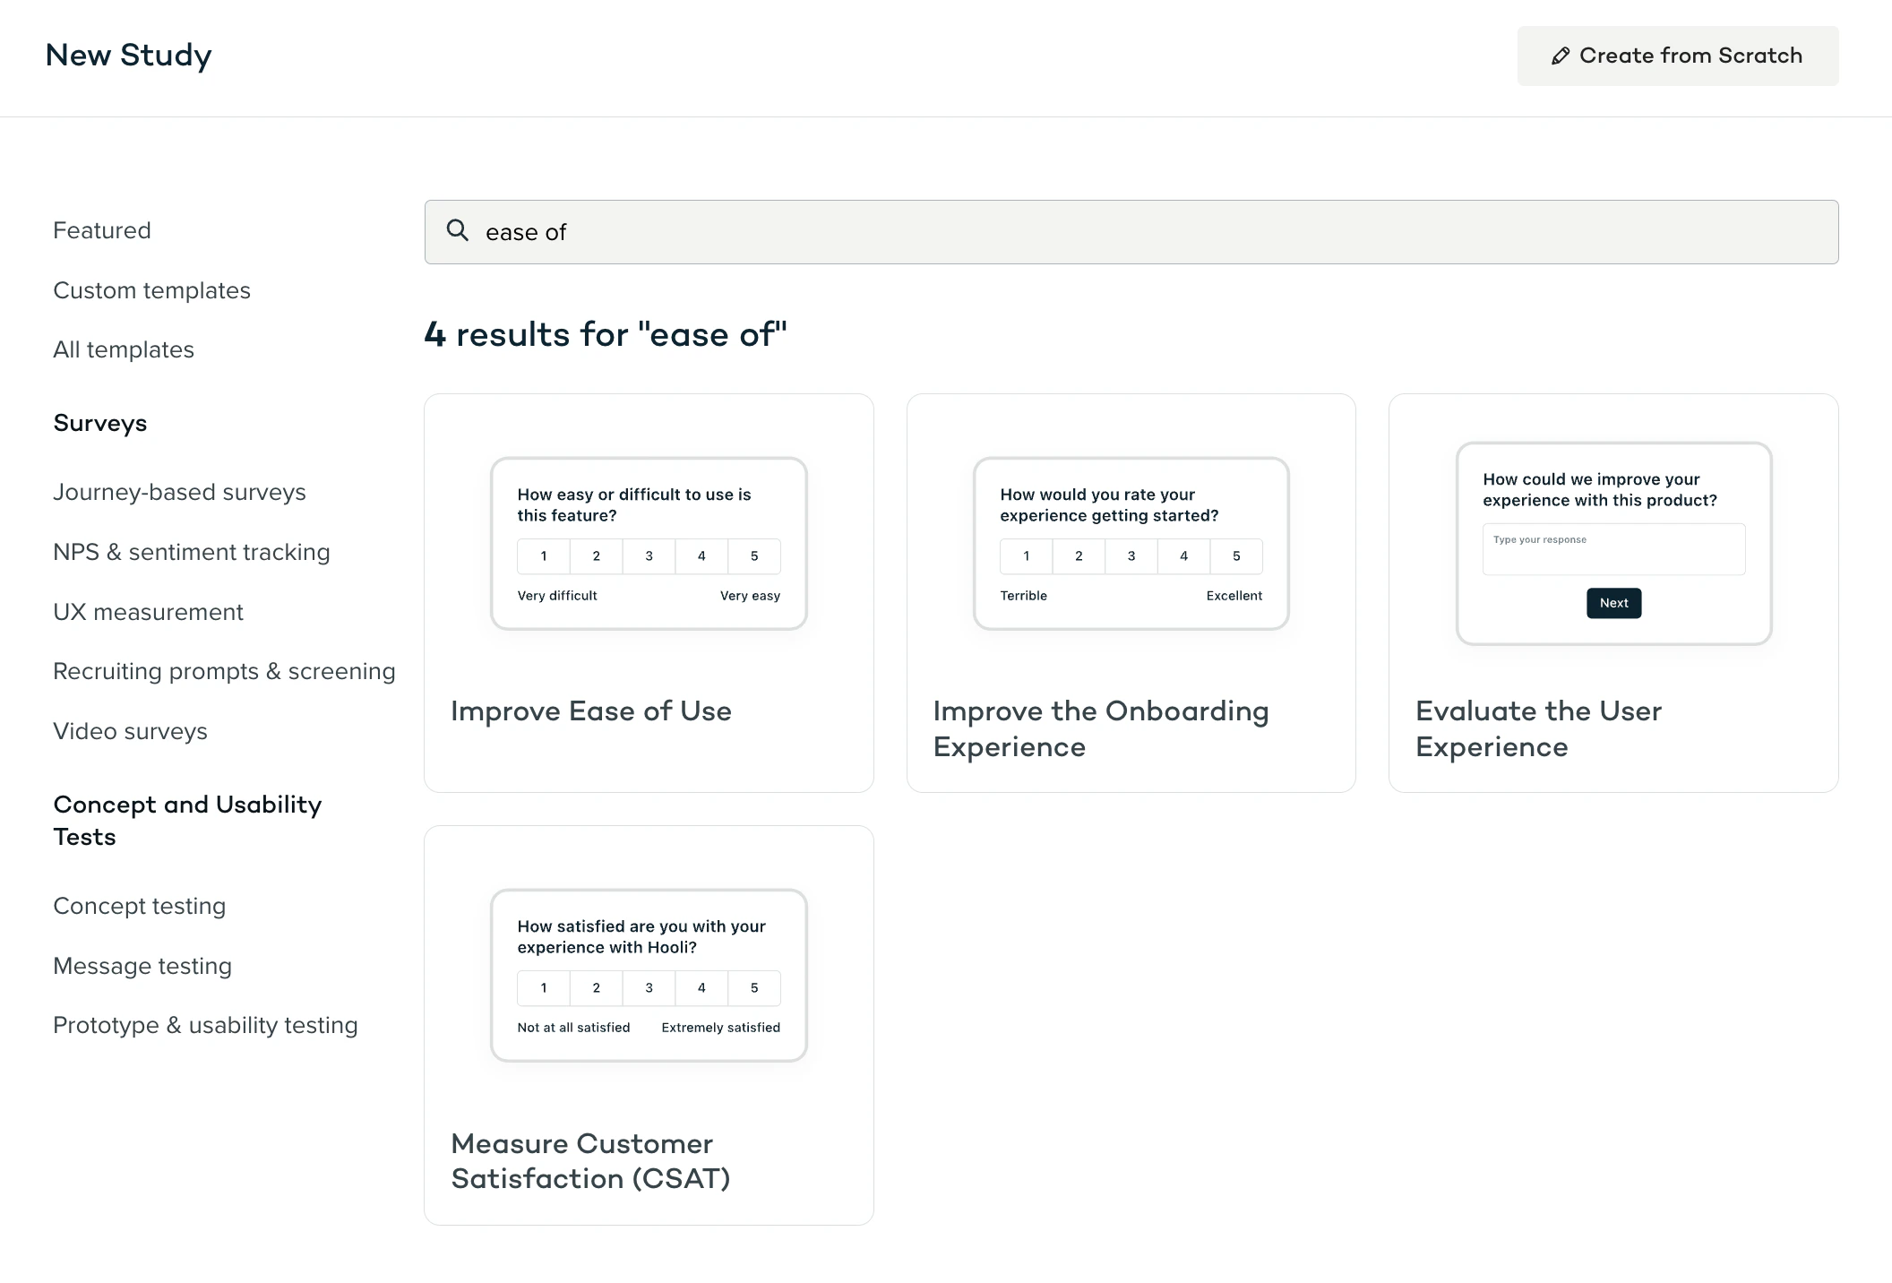
Task: Open Journey-based surveys category
Action: coord(179,492)
